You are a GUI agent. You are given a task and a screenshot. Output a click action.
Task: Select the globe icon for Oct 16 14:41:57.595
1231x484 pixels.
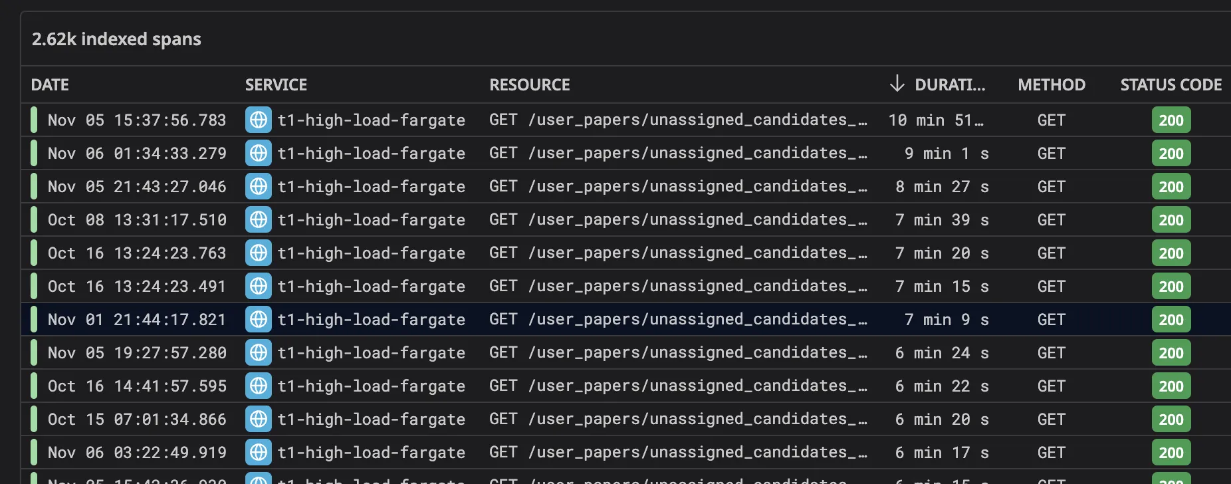tap(259, 386)
